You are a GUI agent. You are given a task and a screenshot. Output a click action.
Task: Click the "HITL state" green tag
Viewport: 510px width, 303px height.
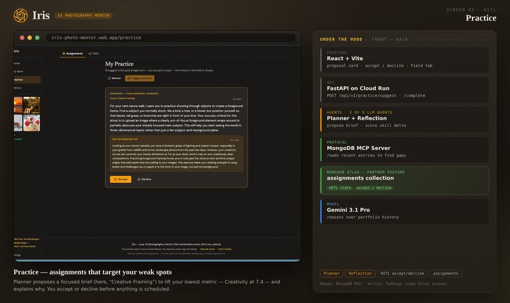(x=340, y=188)
